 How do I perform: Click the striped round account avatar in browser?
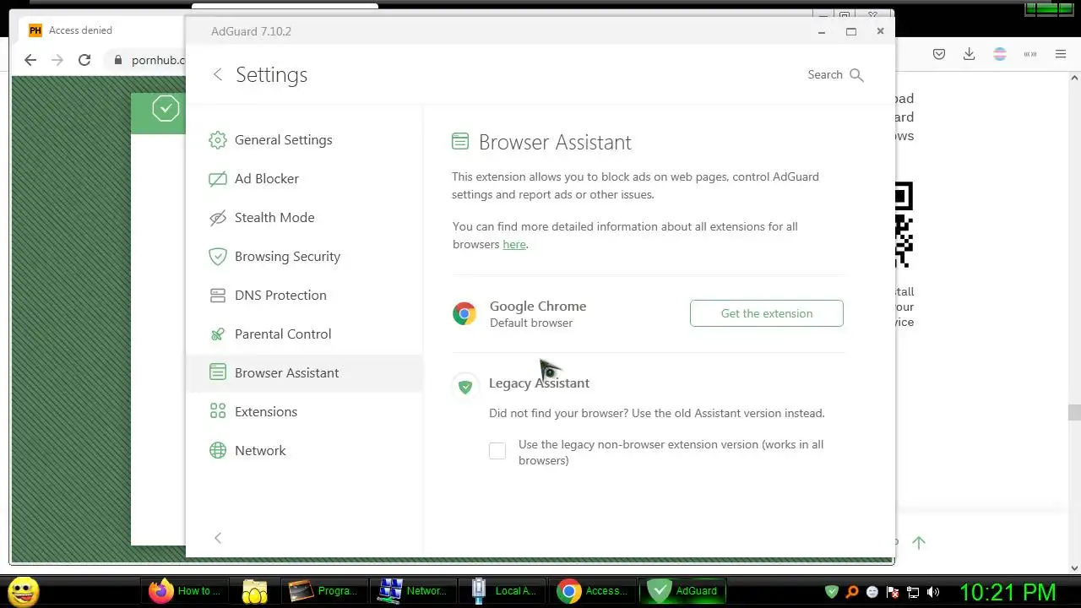tap(1000, 54)
